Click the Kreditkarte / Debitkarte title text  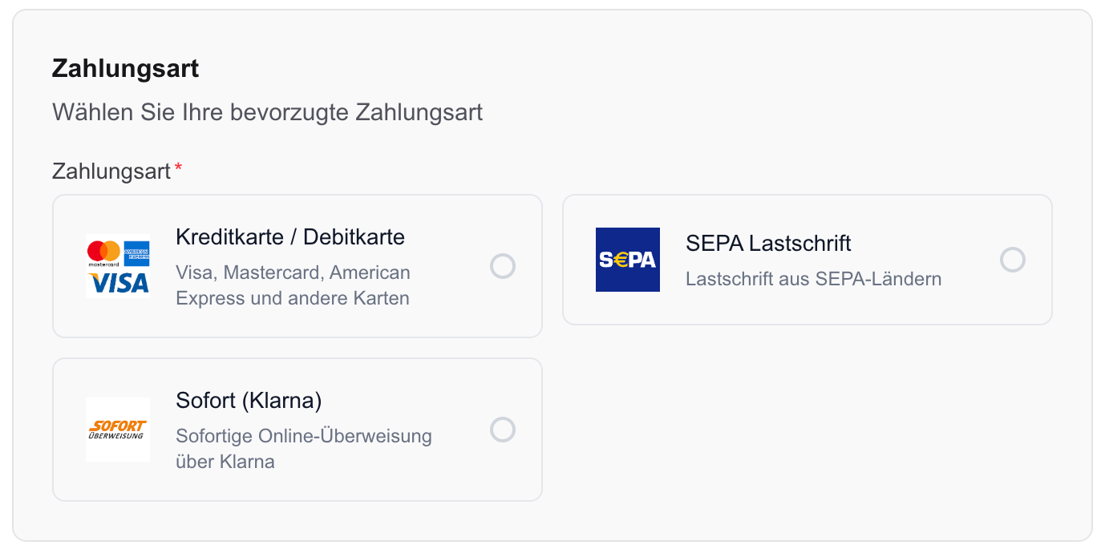289,237
